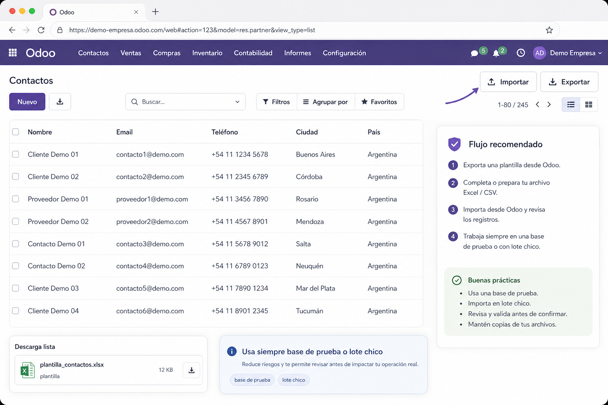The height and width of the screenshot is (405, 608).
Task: Close the Odoo browser tab
Action: 136,12
